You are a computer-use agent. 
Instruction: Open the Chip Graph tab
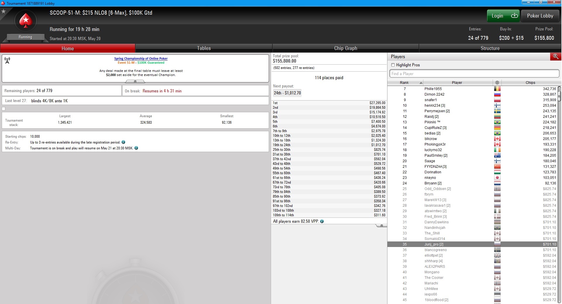point(346,49)
